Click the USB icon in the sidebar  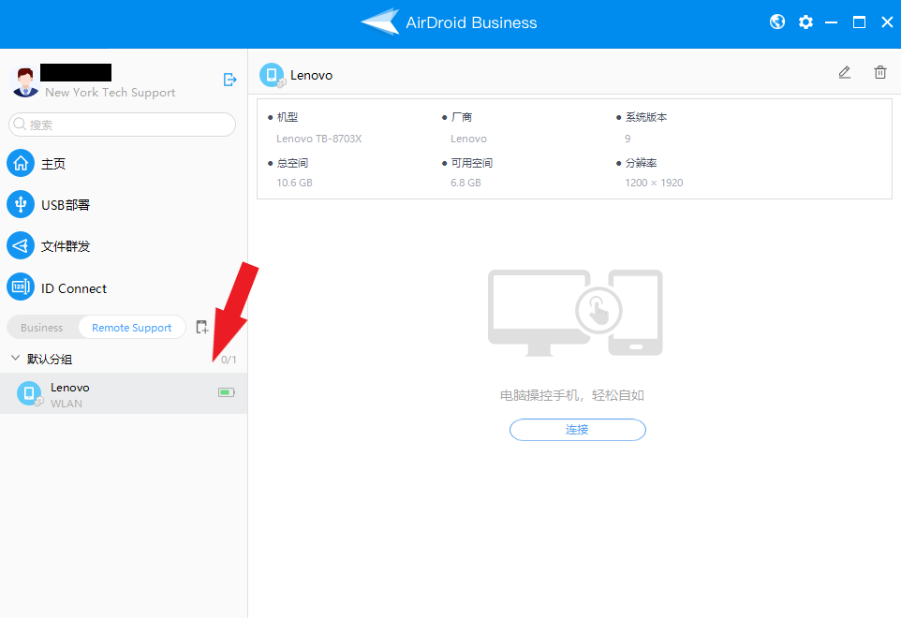(x=21, y=204)
